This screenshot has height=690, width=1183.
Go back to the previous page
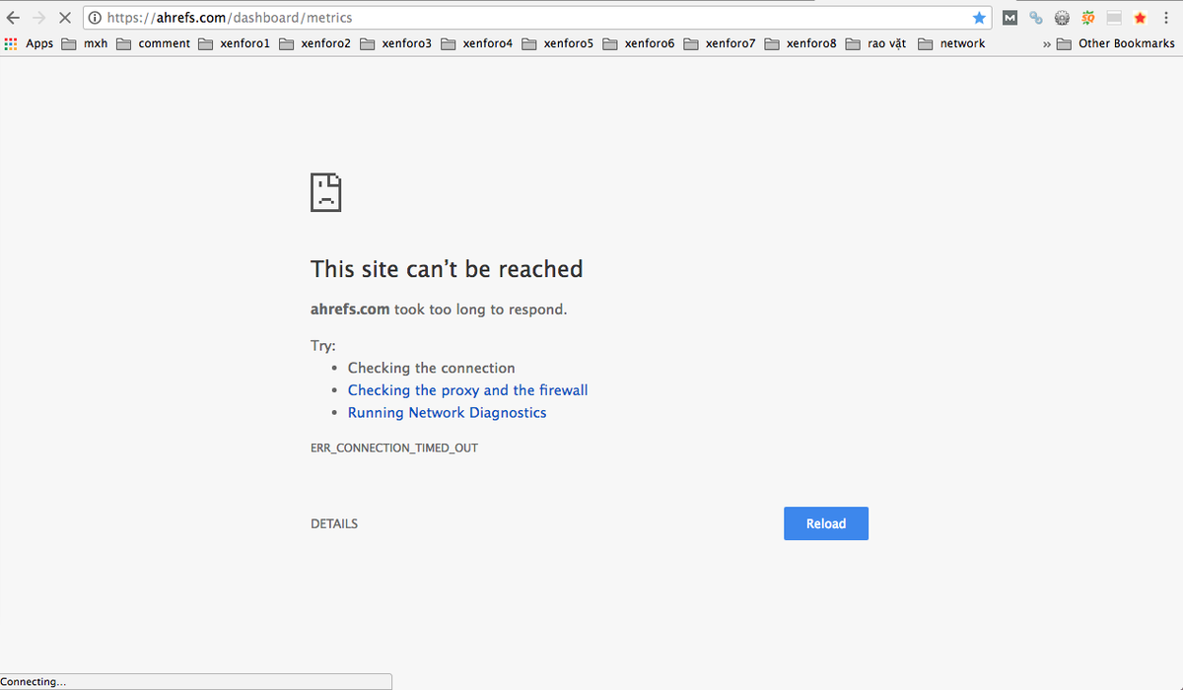coord(13,18)
